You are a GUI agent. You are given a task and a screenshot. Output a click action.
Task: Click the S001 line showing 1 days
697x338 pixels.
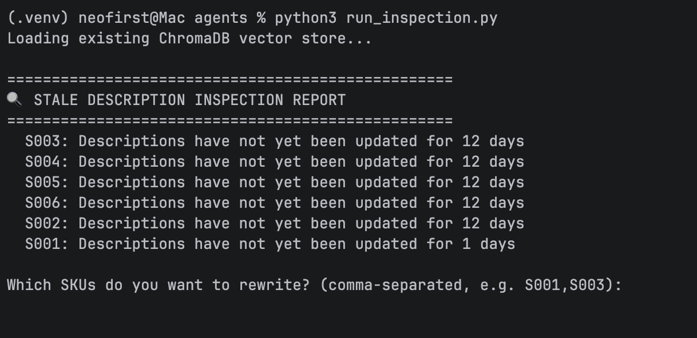(x=270, y=244)
